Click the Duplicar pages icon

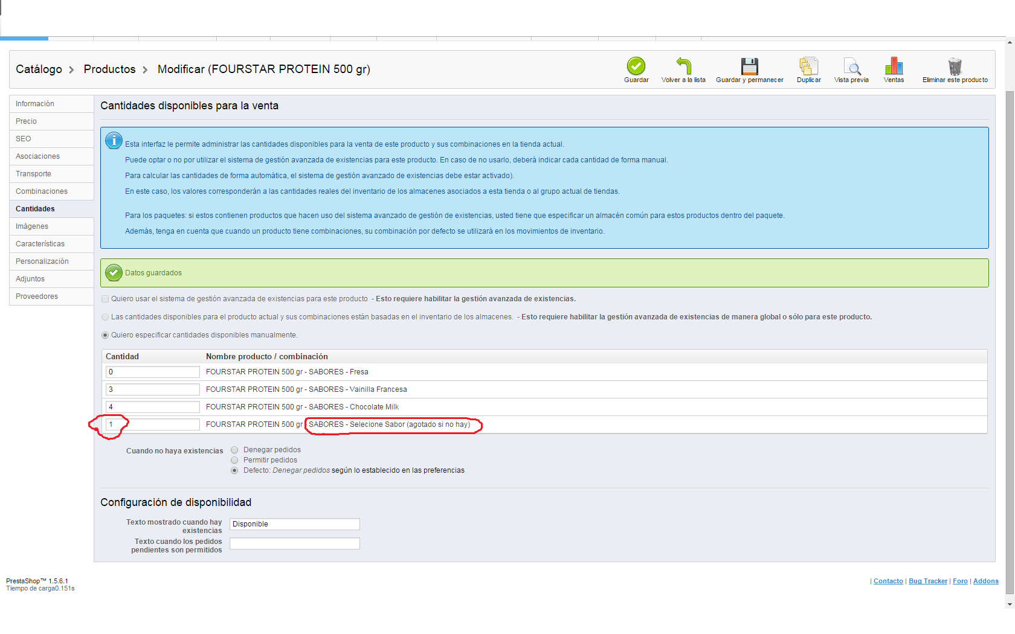pyautogui.click(x=808, y=66)
